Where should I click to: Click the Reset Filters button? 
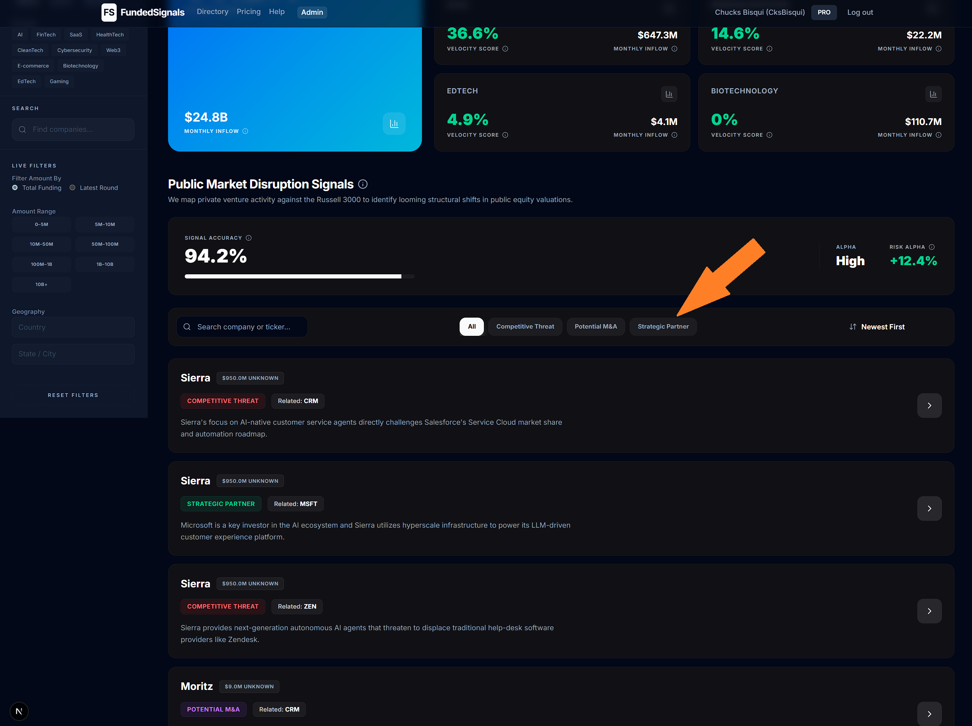click(73, 395)
